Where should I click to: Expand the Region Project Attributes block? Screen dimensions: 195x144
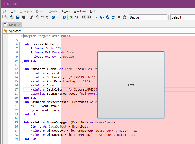(x=22, y=36)
